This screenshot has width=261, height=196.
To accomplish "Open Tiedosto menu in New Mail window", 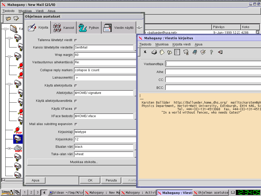I will [x=8, y=11].
